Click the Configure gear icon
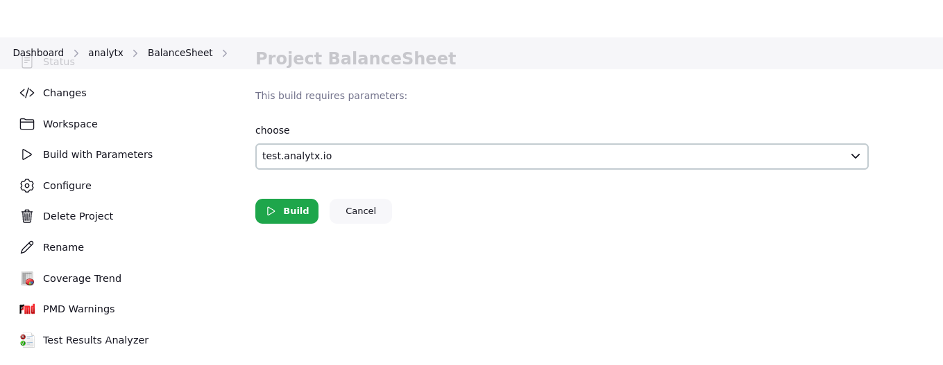This screenshot has height=365, width=943. tap(27, 186)
